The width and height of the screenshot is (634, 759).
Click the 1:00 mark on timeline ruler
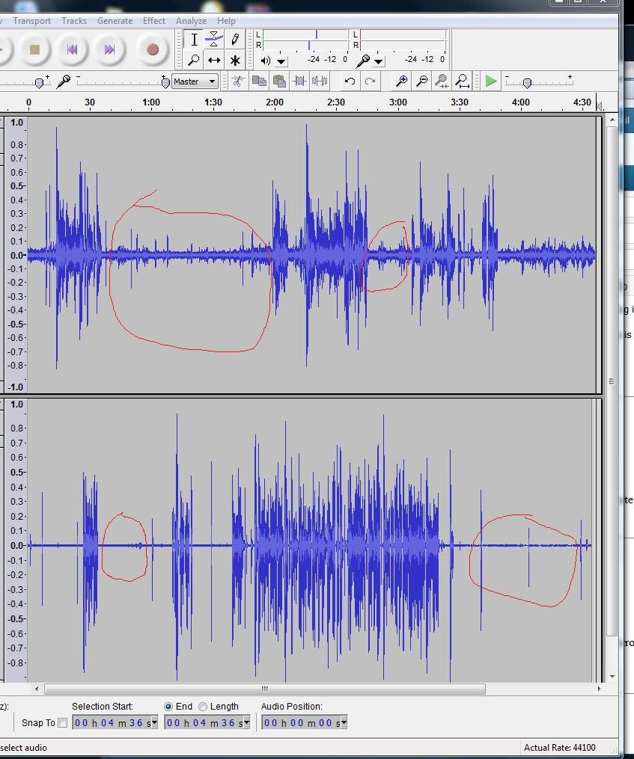pyautogui.click(x=150, y=102)
